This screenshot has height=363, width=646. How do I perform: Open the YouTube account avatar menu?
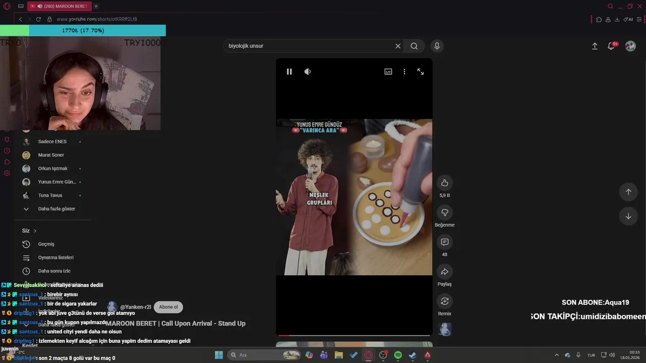pyautogui.click(x=630, y=46)
